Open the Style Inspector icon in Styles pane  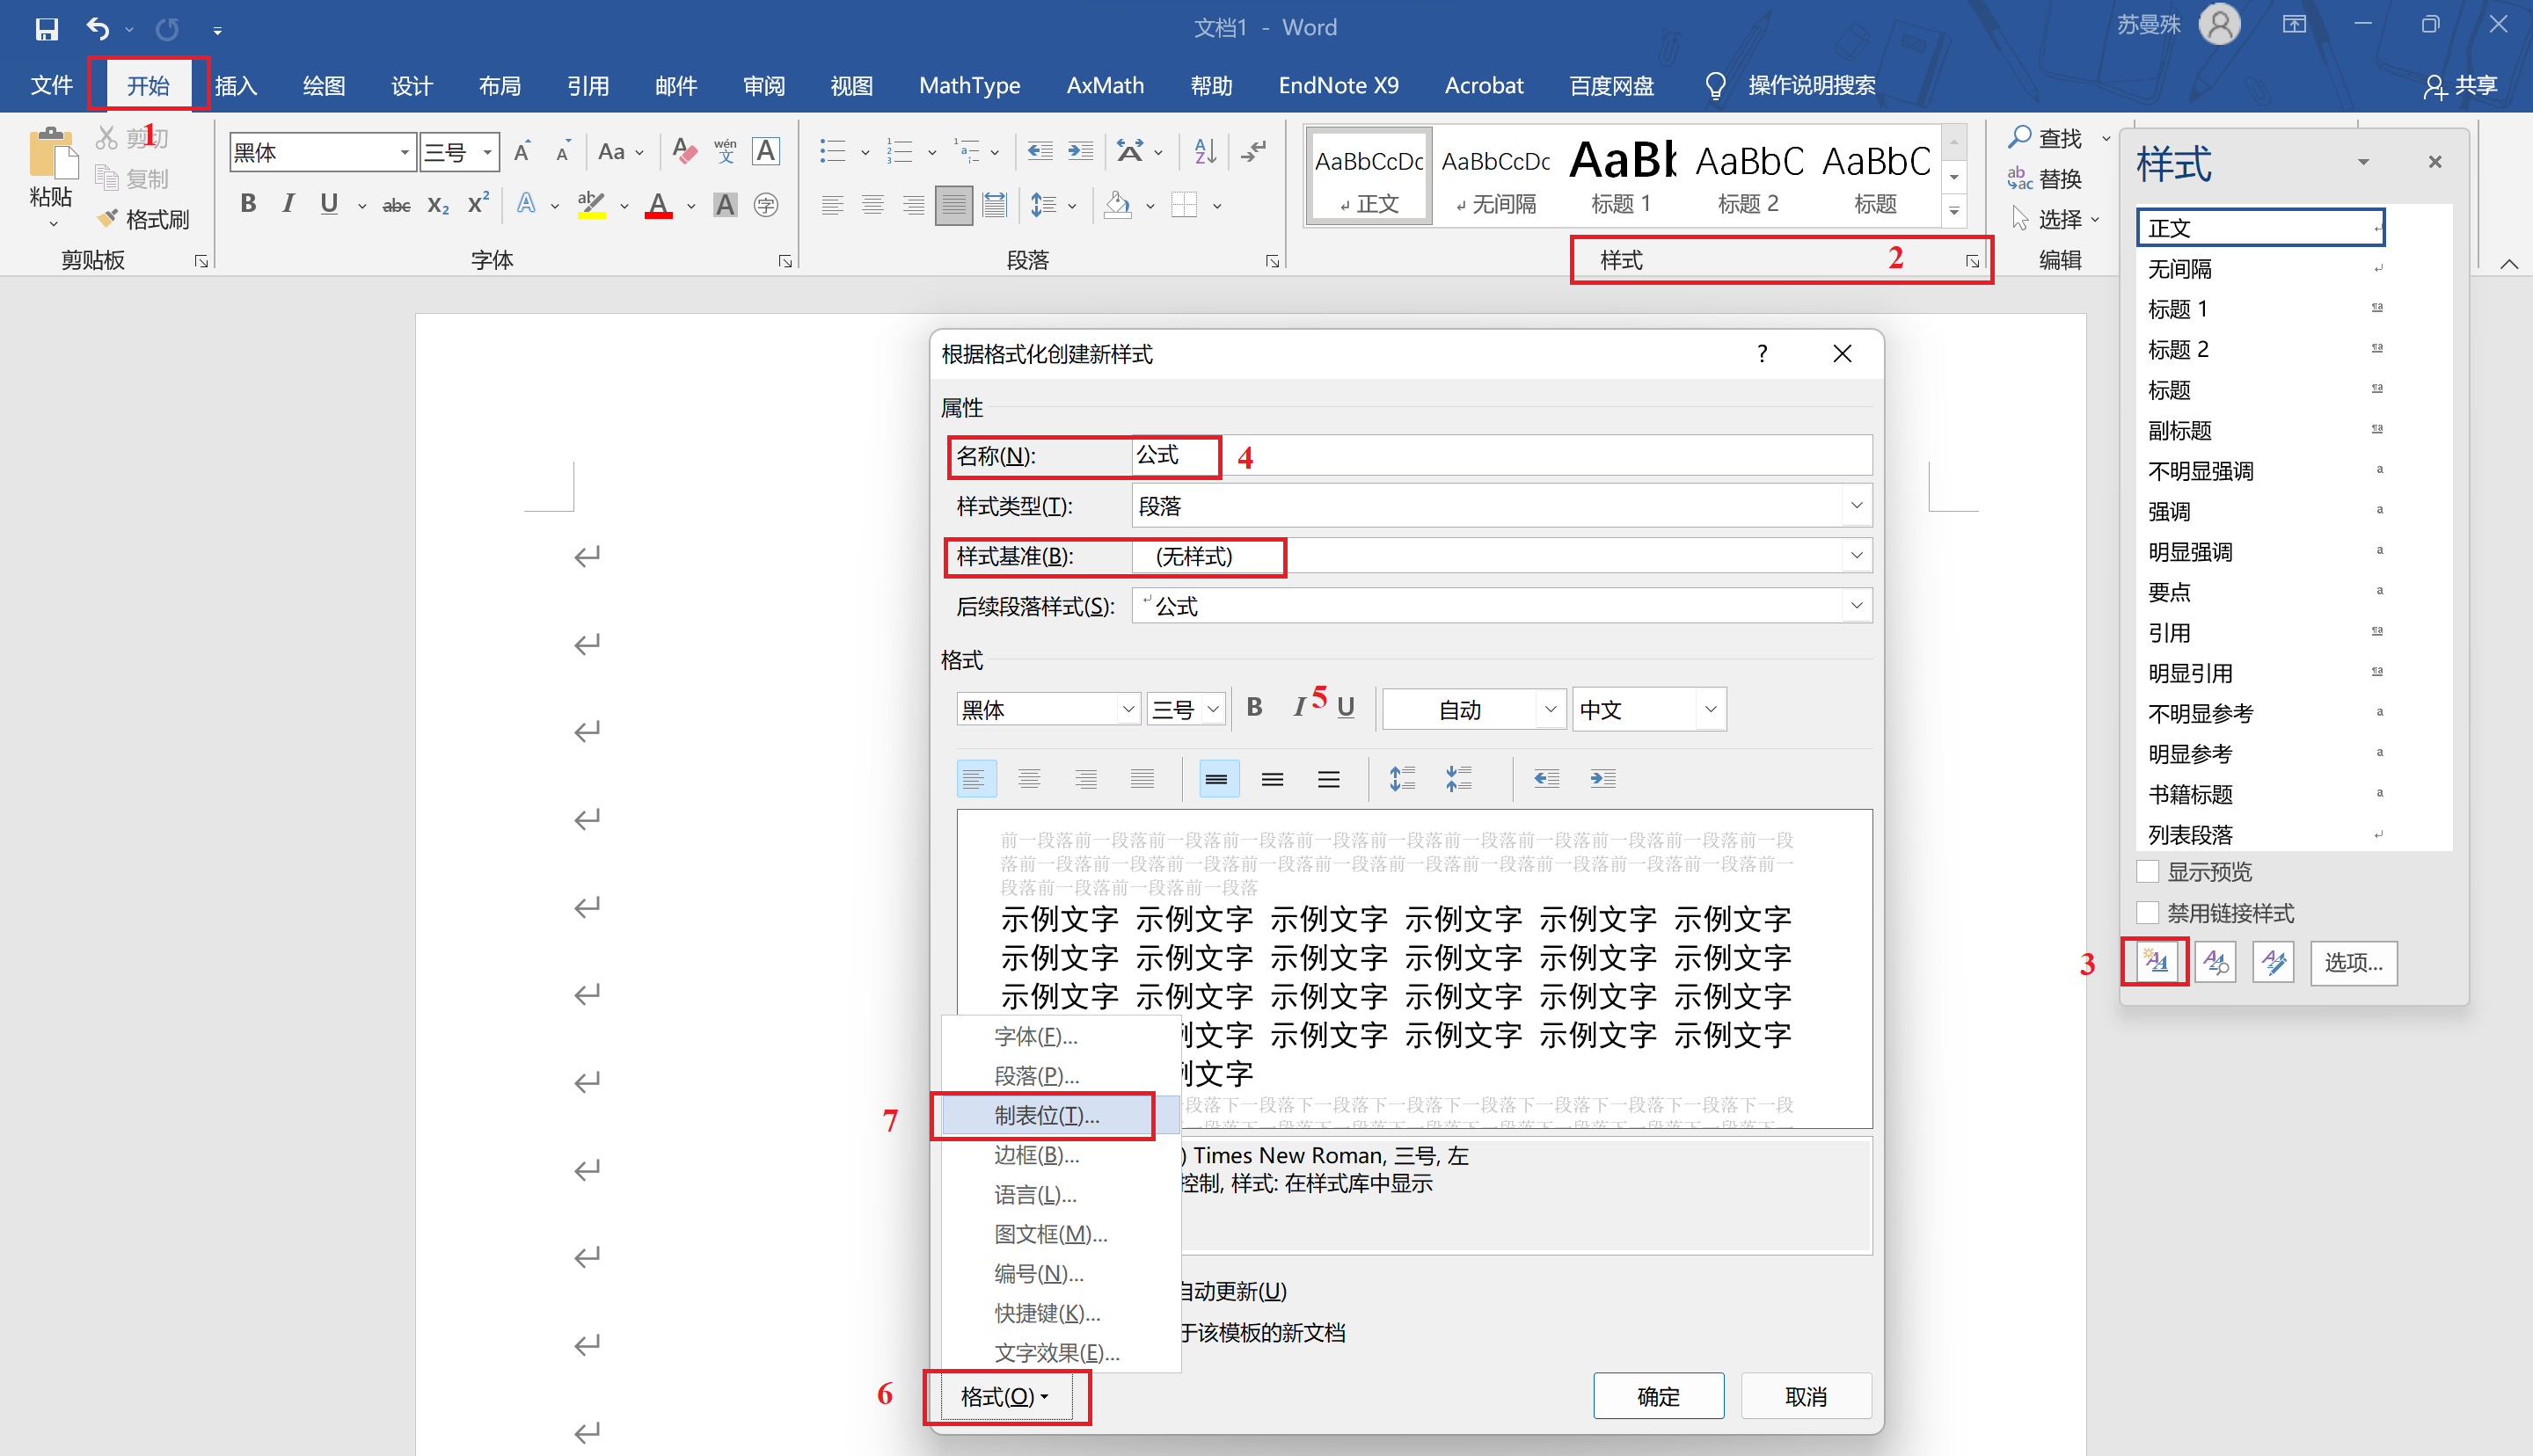pos(2215,962)
